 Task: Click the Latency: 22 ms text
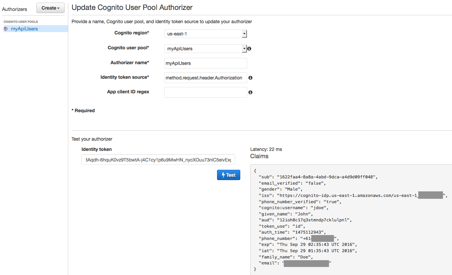[266, 149]
